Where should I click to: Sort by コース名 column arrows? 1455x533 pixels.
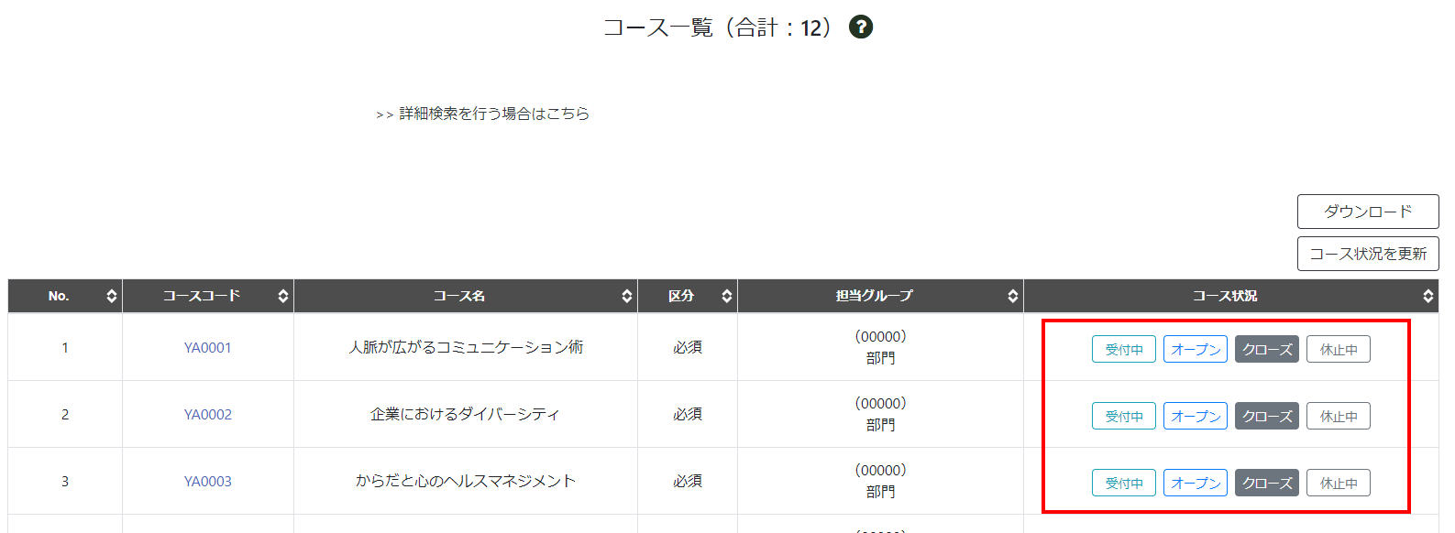626,296
